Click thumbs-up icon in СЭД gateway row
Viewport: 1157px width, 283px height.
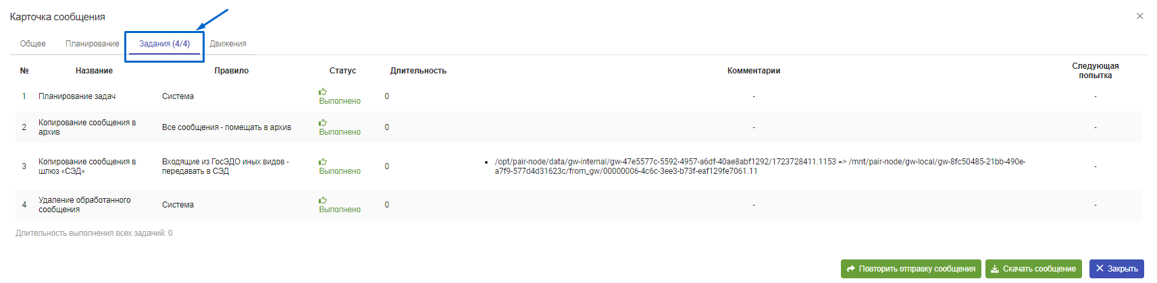pyautogui.click(x=323, y=162)
